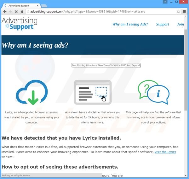Viewport: 189px width, 179px height.
Task: Maximize the browser window
Action: click(x=176, y=2)
